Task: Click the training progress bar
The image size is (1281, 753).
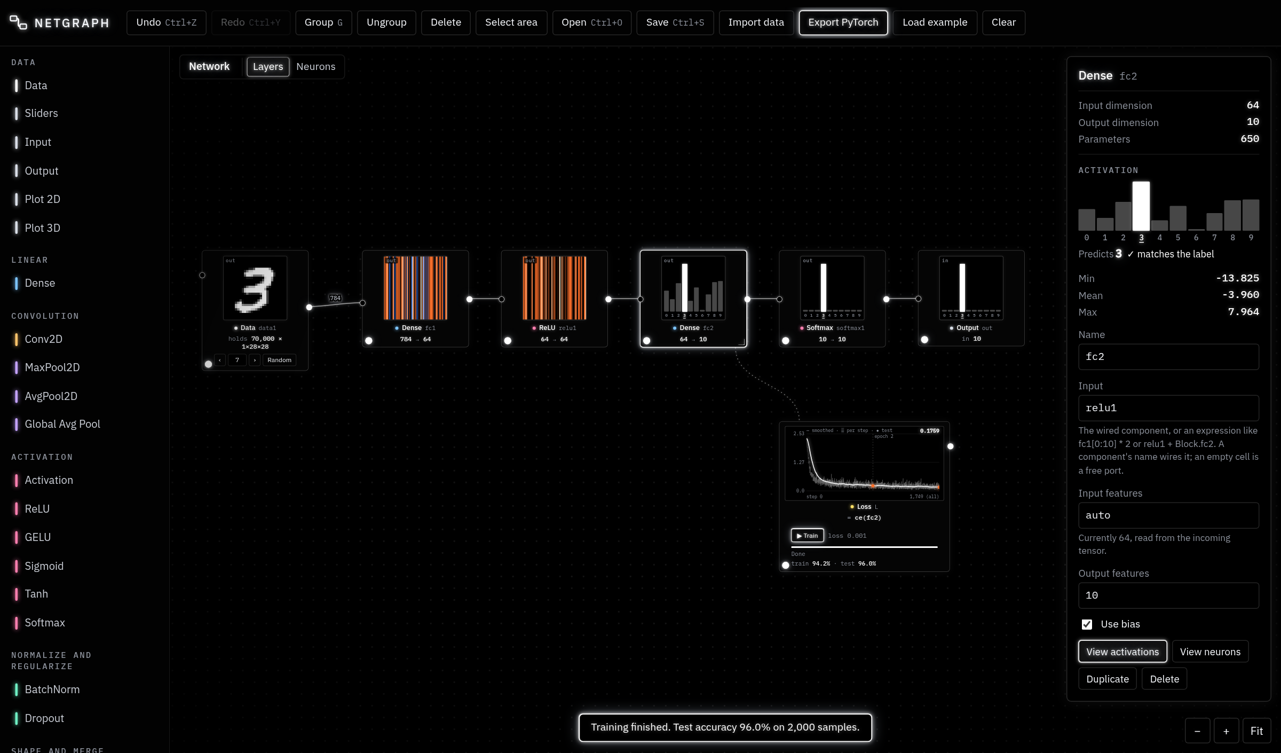Action: [864, 547]
